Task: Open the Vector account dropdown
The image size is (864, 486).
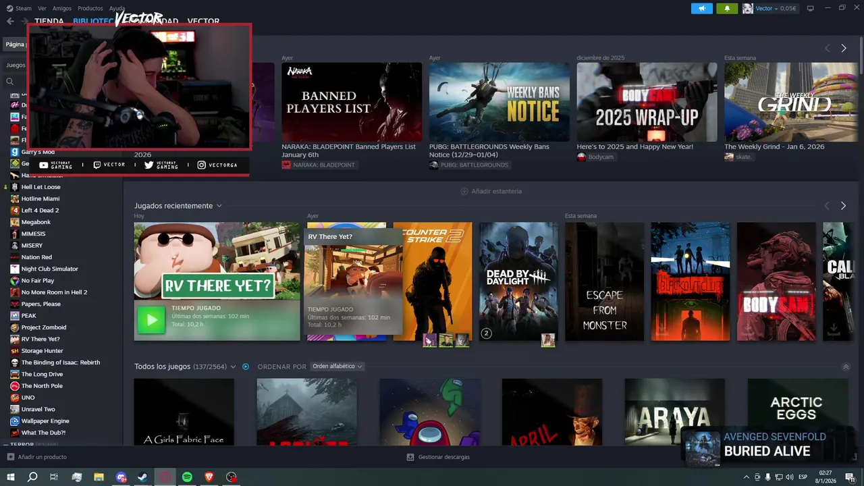Action: pyautogui.click(x=776, y=8)
